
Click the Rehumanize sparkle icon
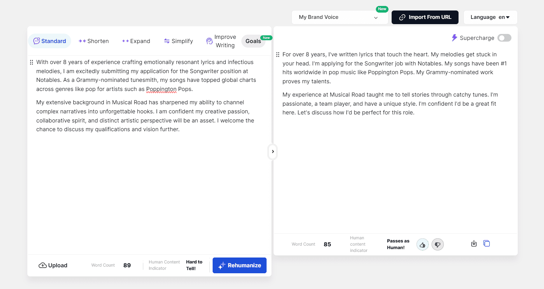[222, 266]
